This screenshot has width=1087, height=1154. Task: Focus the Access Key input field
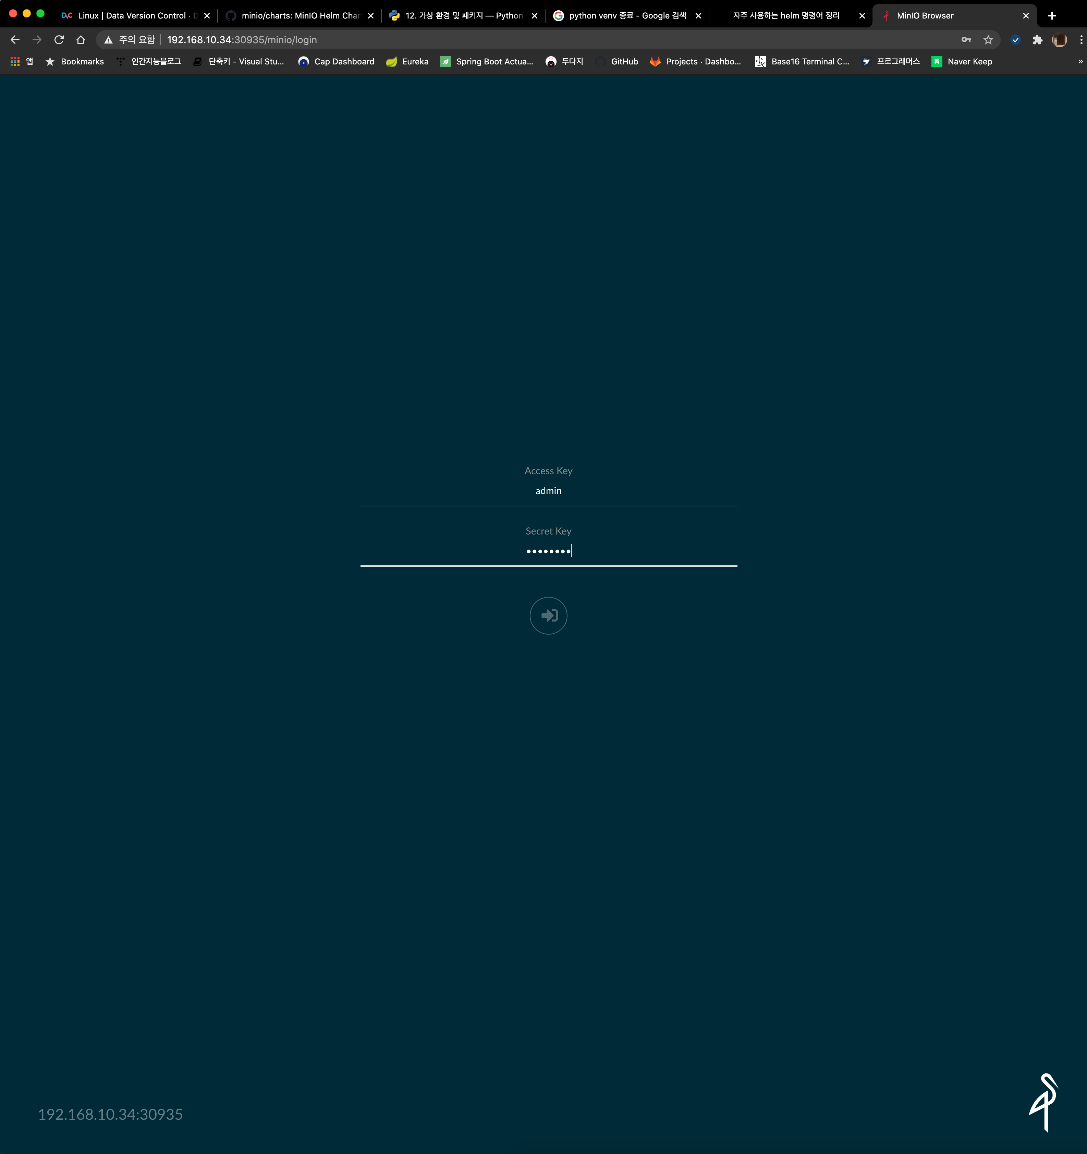point(549,491)
